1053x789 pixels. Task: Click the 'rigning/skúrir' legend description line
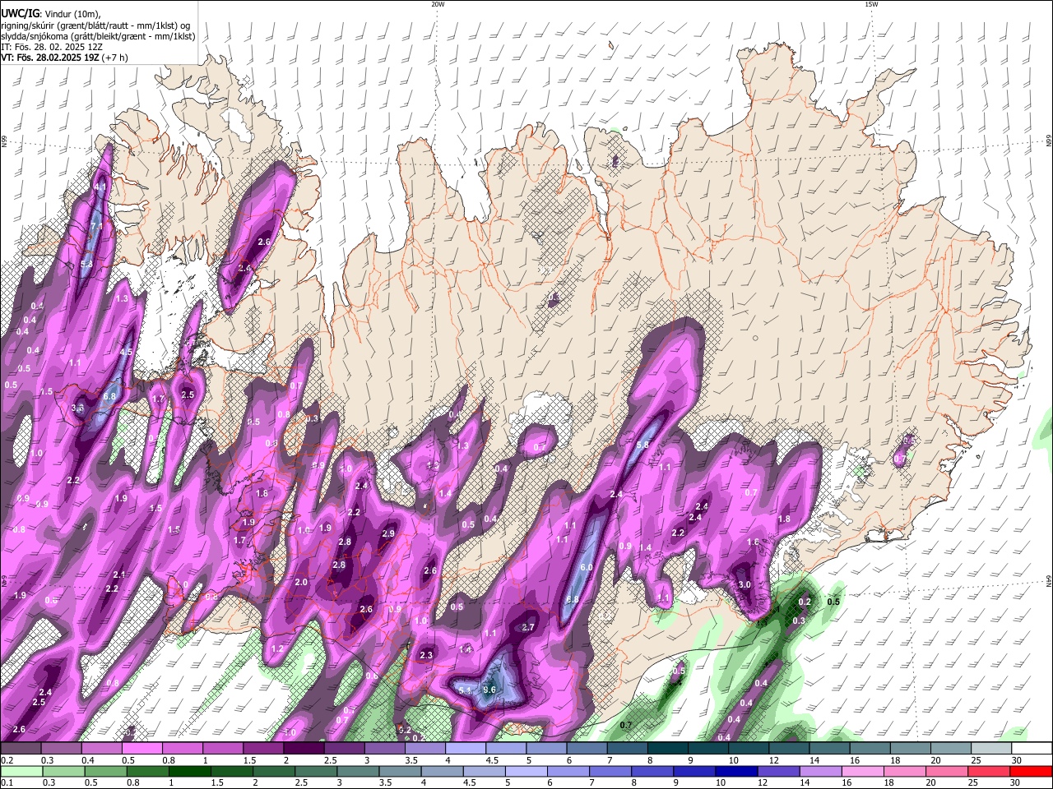(x=97, y=25)
